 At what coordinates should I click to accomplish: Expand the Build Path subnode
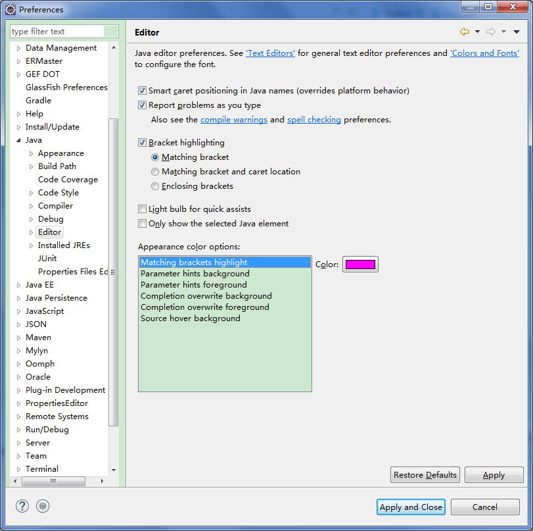(x=32, y=166)
